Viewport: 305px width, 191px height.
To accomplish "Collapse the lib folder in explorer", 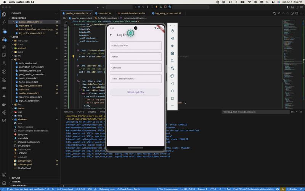I will click(x=19, y=59).
